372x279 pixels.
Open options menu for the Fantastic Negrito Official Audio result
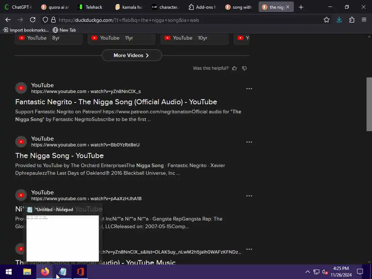tap(249, 89)
